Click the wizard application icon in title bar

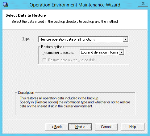click(x=6, y=5)
